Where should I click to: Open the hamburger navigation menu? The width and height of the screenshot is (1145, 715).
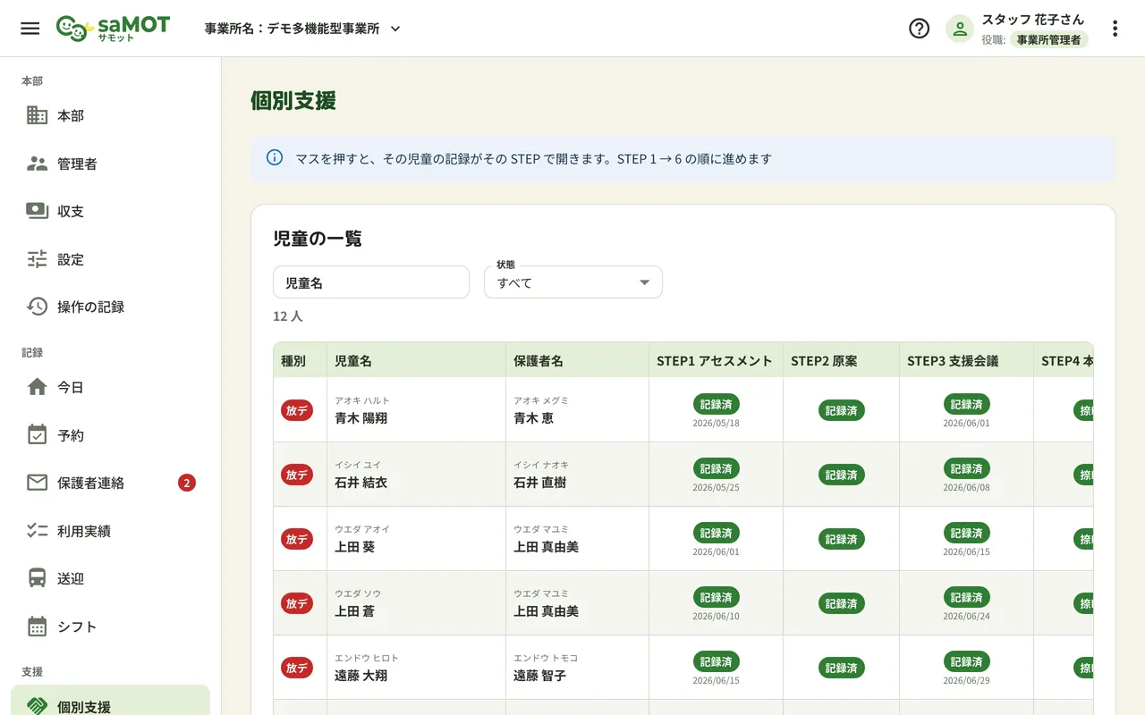point(30,29)
